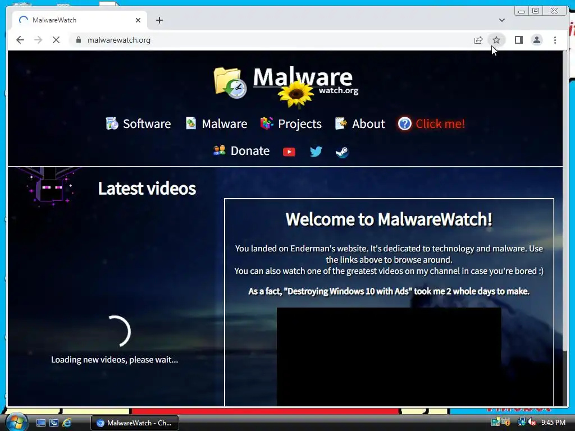Click the Destroying Windows 10 with Ads fact
The image size is (575, 431).
(389, 291)
